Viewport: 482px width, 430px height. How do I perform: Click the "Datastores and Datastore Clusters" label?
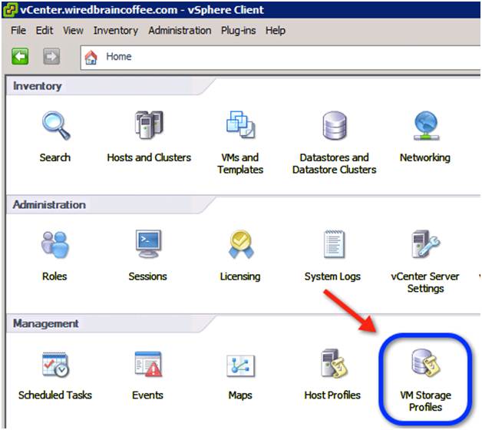[x=335, y=164]
